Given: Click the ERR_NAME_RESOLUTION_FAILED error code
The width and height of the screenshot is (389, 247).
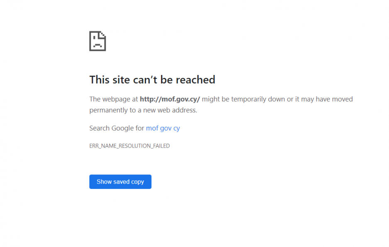Looking at the screenshot, I should (x=129, y=146).
